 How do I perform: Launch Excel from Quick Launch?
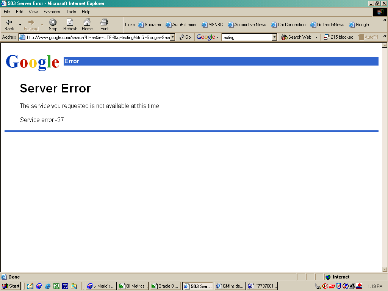(56, 286)
